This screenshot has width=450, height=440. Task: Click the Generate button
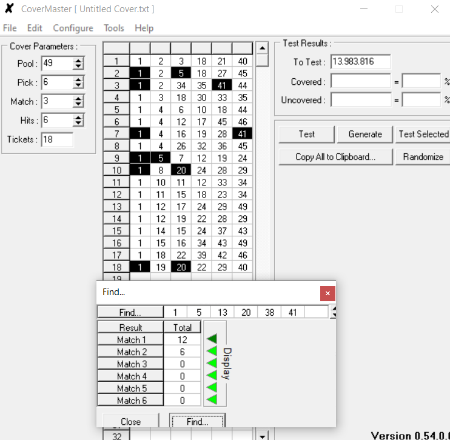[365, 134]
